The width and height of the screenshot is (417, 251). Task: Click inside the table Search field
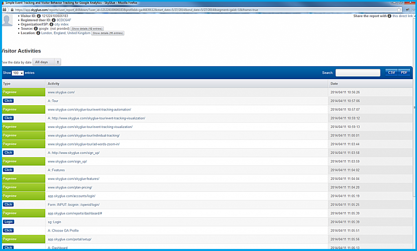(x=358, y=73)
